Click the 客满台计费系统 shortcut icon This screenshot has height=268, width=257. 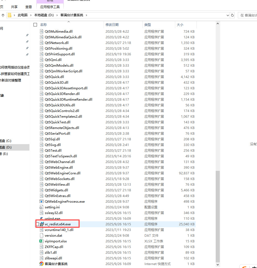pos(42,264)
